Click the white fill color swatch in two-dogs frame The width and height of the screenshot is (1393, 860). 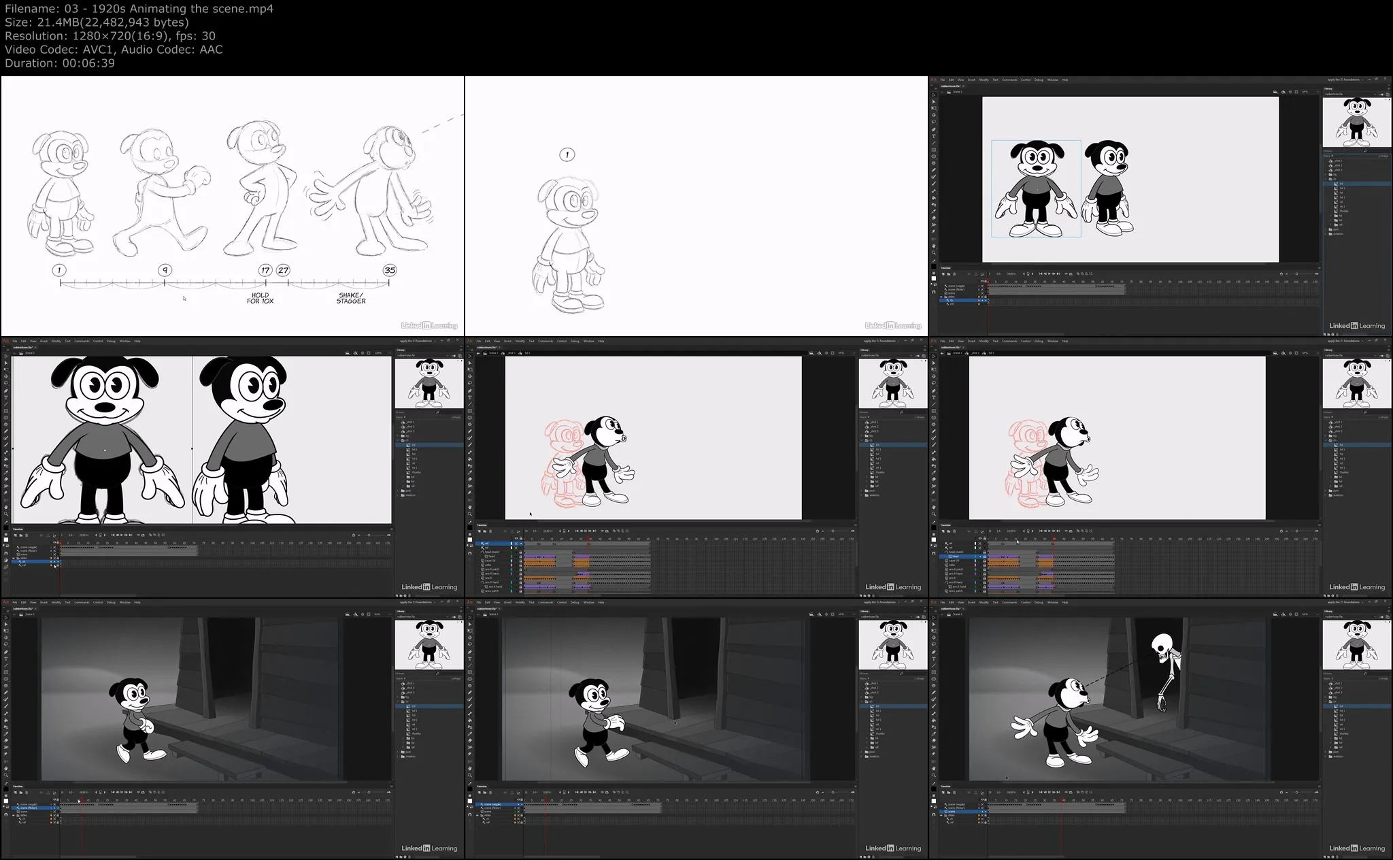[934, 278]
